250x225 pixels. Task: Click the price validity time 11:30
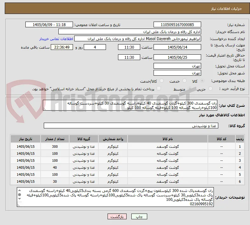coord(129,57)
